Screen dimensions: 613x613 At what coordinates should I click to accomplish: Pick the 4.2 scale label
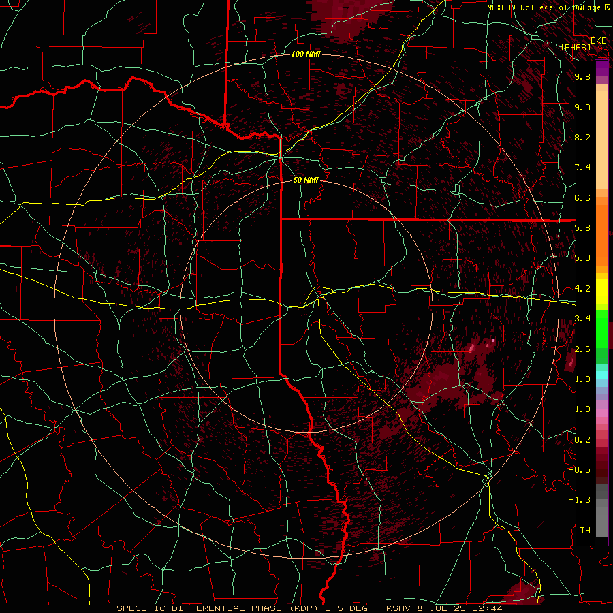pos(582,289)
